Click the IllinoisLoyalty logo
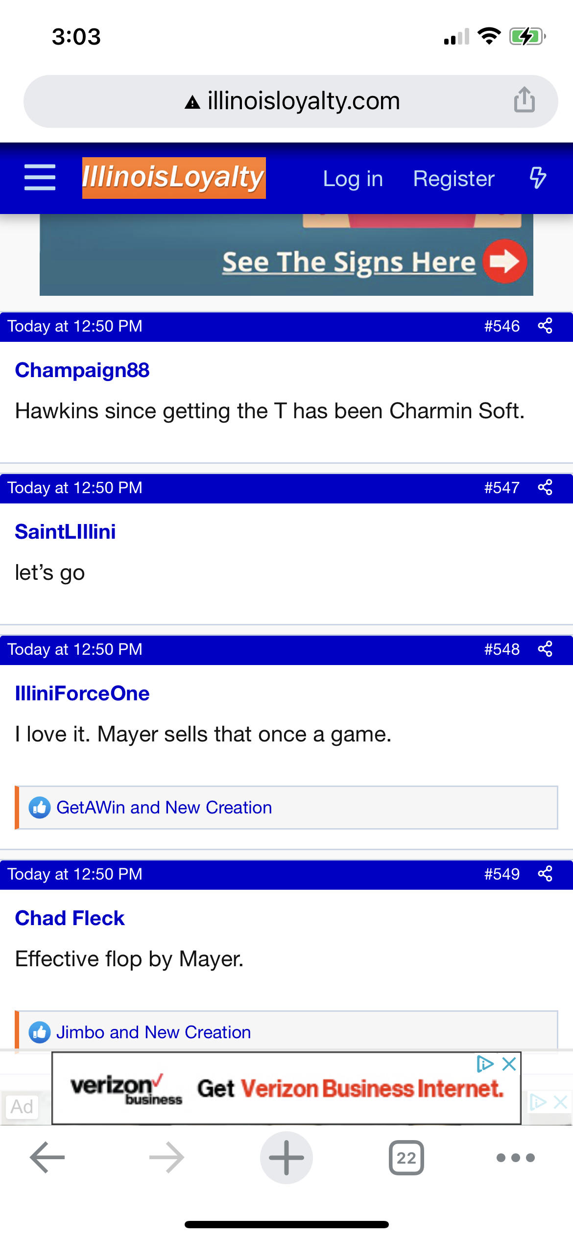Screen dimensions: 573x1240 174,178
